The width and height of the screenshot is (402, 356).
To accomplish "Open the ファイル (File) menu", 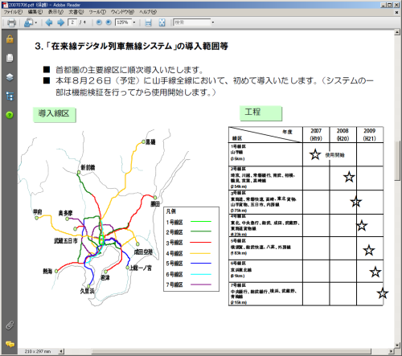I will [x=13, y=12].
